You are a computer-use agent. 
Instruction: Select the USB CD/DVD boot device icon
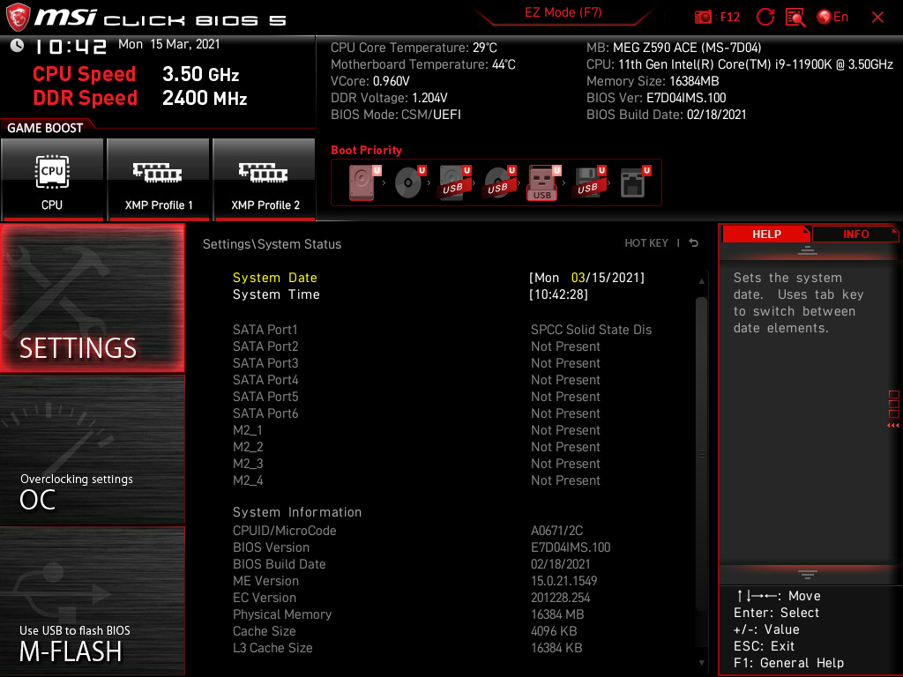point(500,182)
